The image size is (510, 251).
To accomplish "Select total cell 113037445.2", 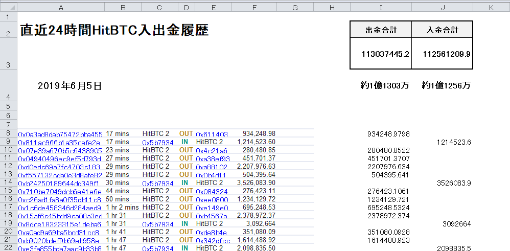I will [x=381, y=53].
